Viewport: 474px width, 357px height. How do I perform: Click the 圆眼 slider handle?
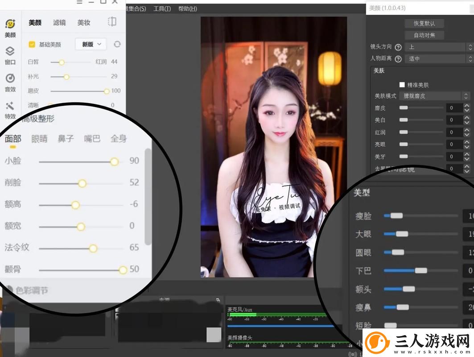pos(398,252)
